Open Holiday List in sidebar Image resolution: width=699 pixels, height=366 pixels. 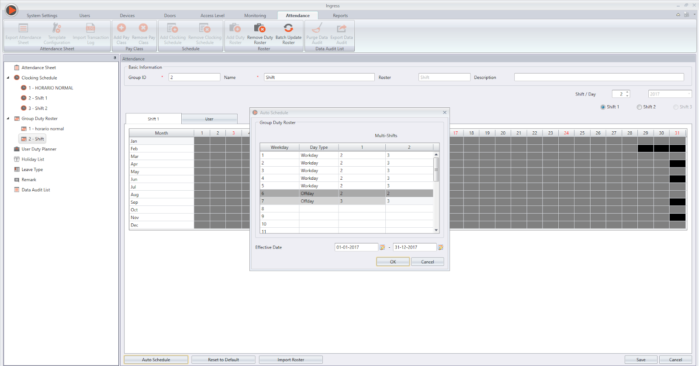pyautogui.click(x=33, y=159)
